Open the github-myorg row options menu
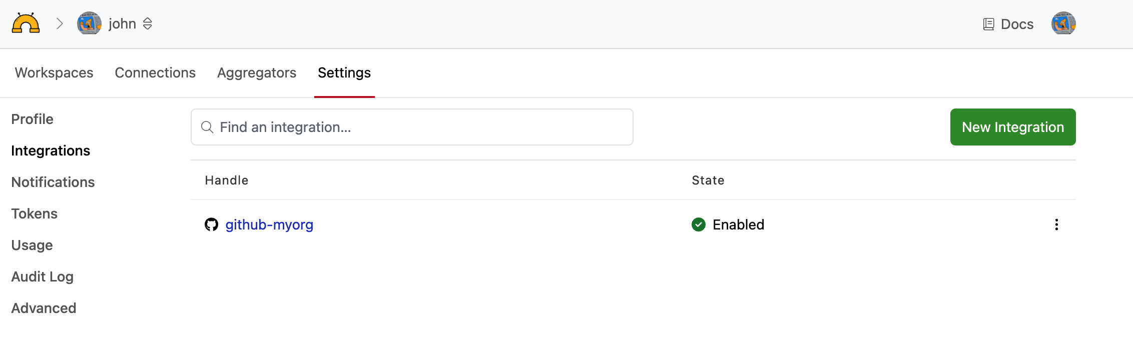1133x340 pixels. point(1056,224)
